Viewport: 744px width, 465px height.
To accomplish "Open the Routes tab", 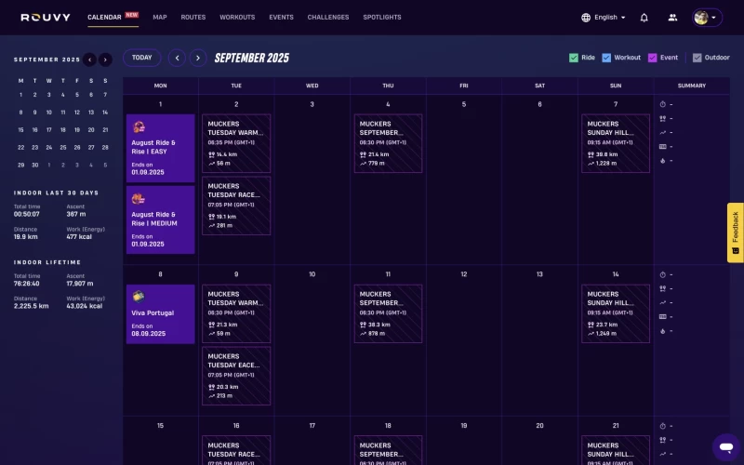I will (193, 17).
